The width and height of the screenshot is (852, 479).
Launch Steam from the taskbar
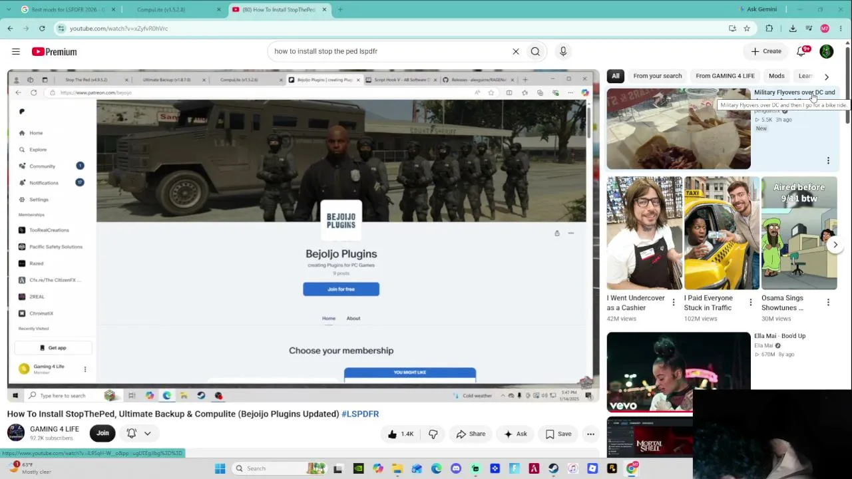click(553, 468)
